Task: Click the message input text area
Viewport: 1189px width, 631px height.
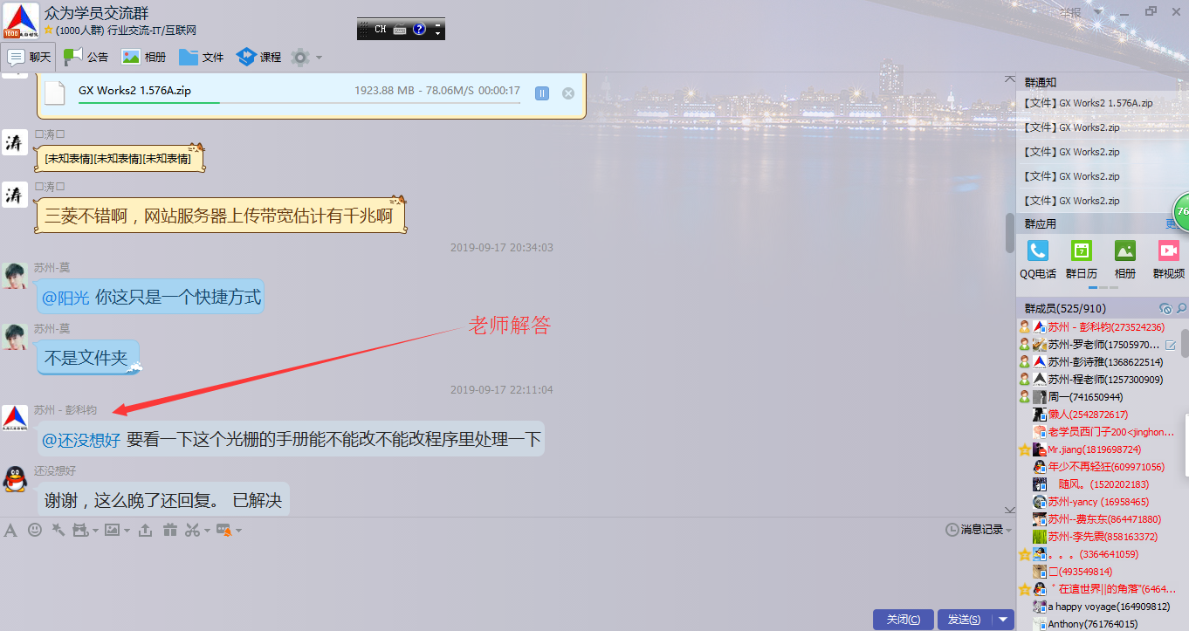Action: coord(506,572)
